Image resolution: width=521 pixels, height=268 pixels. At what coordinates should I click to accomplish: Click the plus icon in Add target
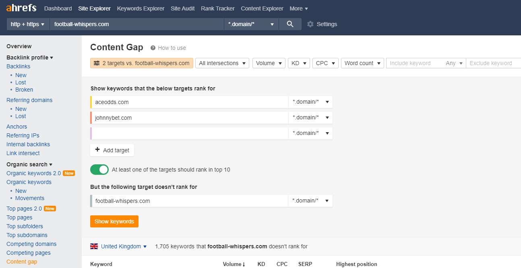click(97, 150)
